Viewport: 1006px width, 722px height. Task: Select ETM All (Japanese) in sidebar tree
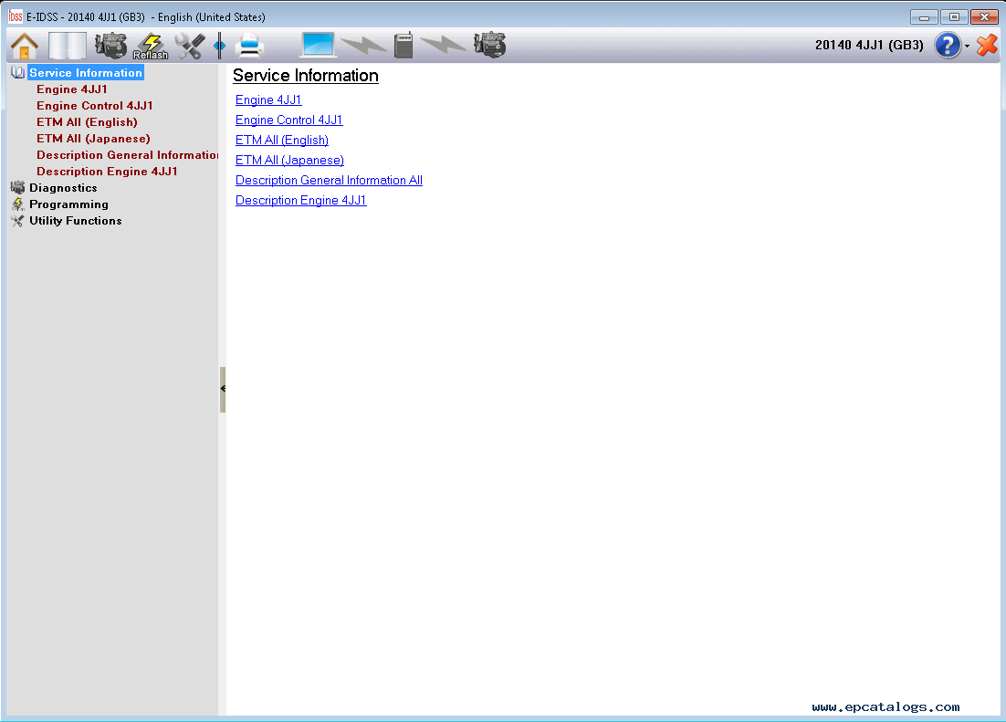pyautogui.click(x=94, y=139)
